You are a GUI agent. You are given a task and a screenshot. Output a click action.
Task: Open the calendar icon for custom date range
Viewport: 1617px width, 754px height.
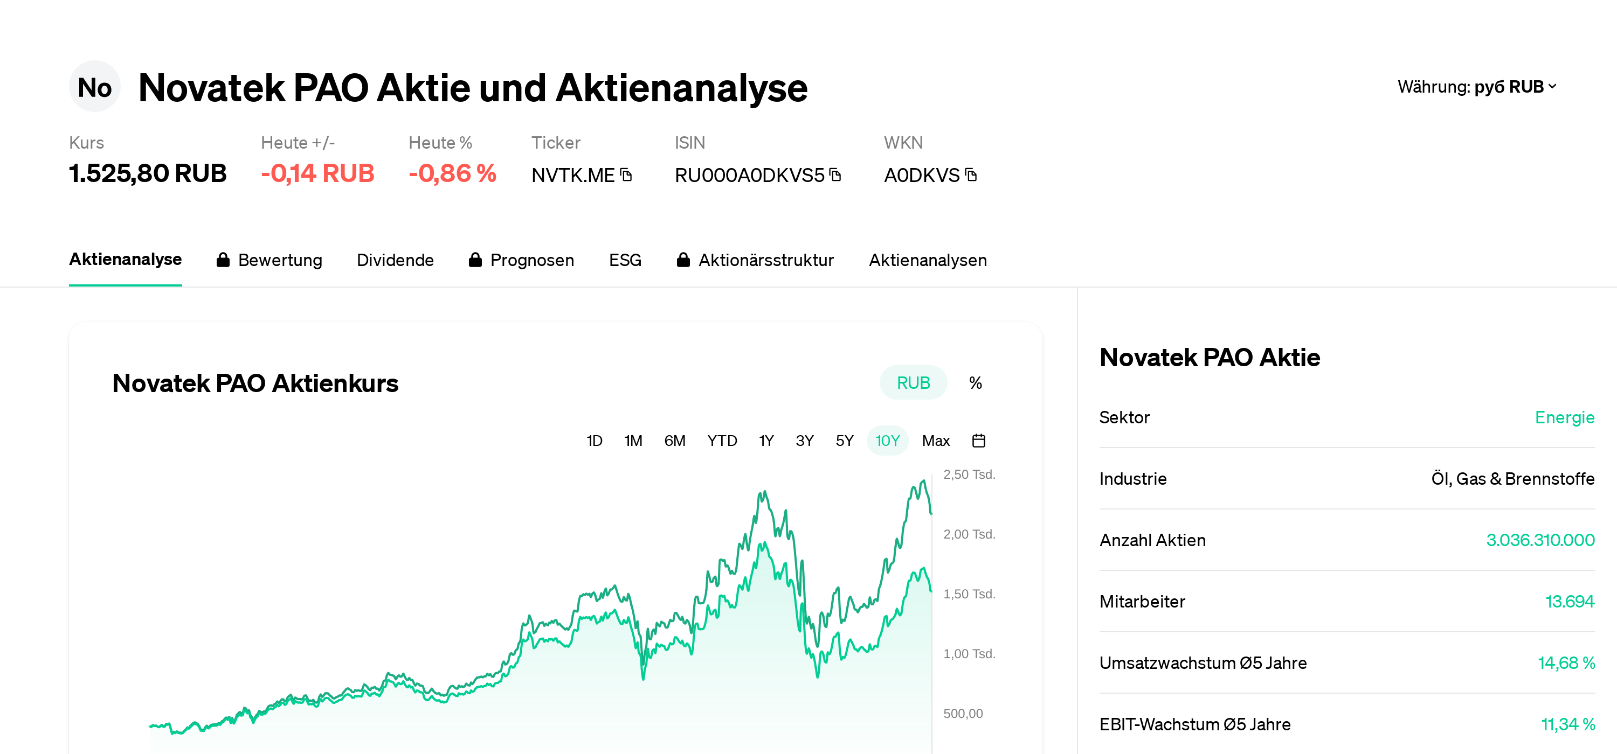979,441
